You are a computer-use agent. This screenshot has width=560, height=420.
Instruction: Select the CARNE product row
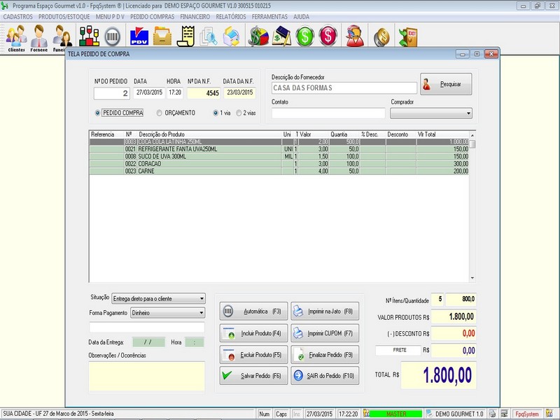coord(279,171)
